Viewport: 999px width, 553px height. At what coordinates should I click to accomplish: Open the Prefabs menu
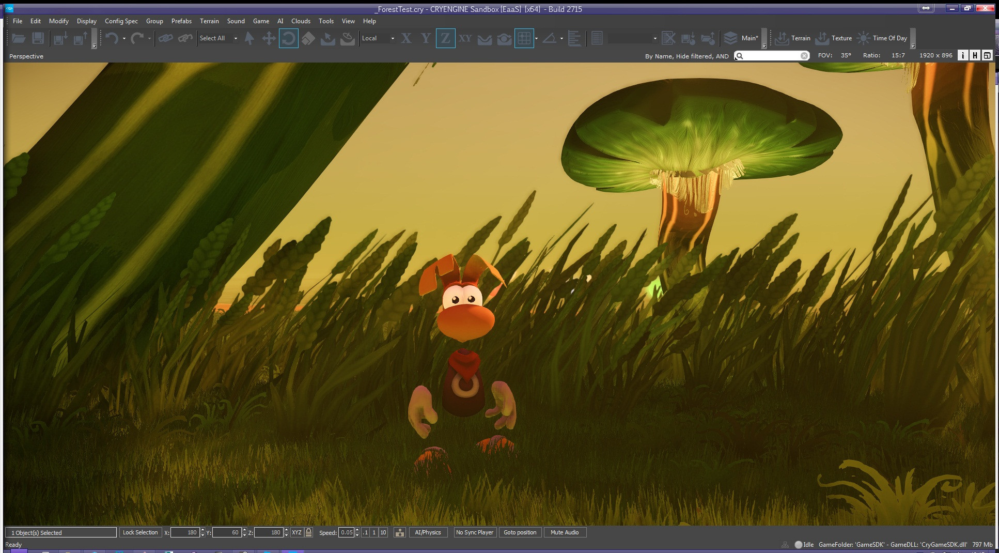point(181,21)
